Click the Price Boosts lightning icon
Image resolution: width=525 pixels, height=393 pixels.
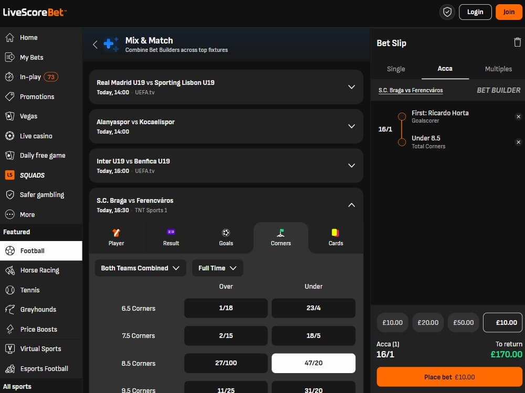point(10,329)
